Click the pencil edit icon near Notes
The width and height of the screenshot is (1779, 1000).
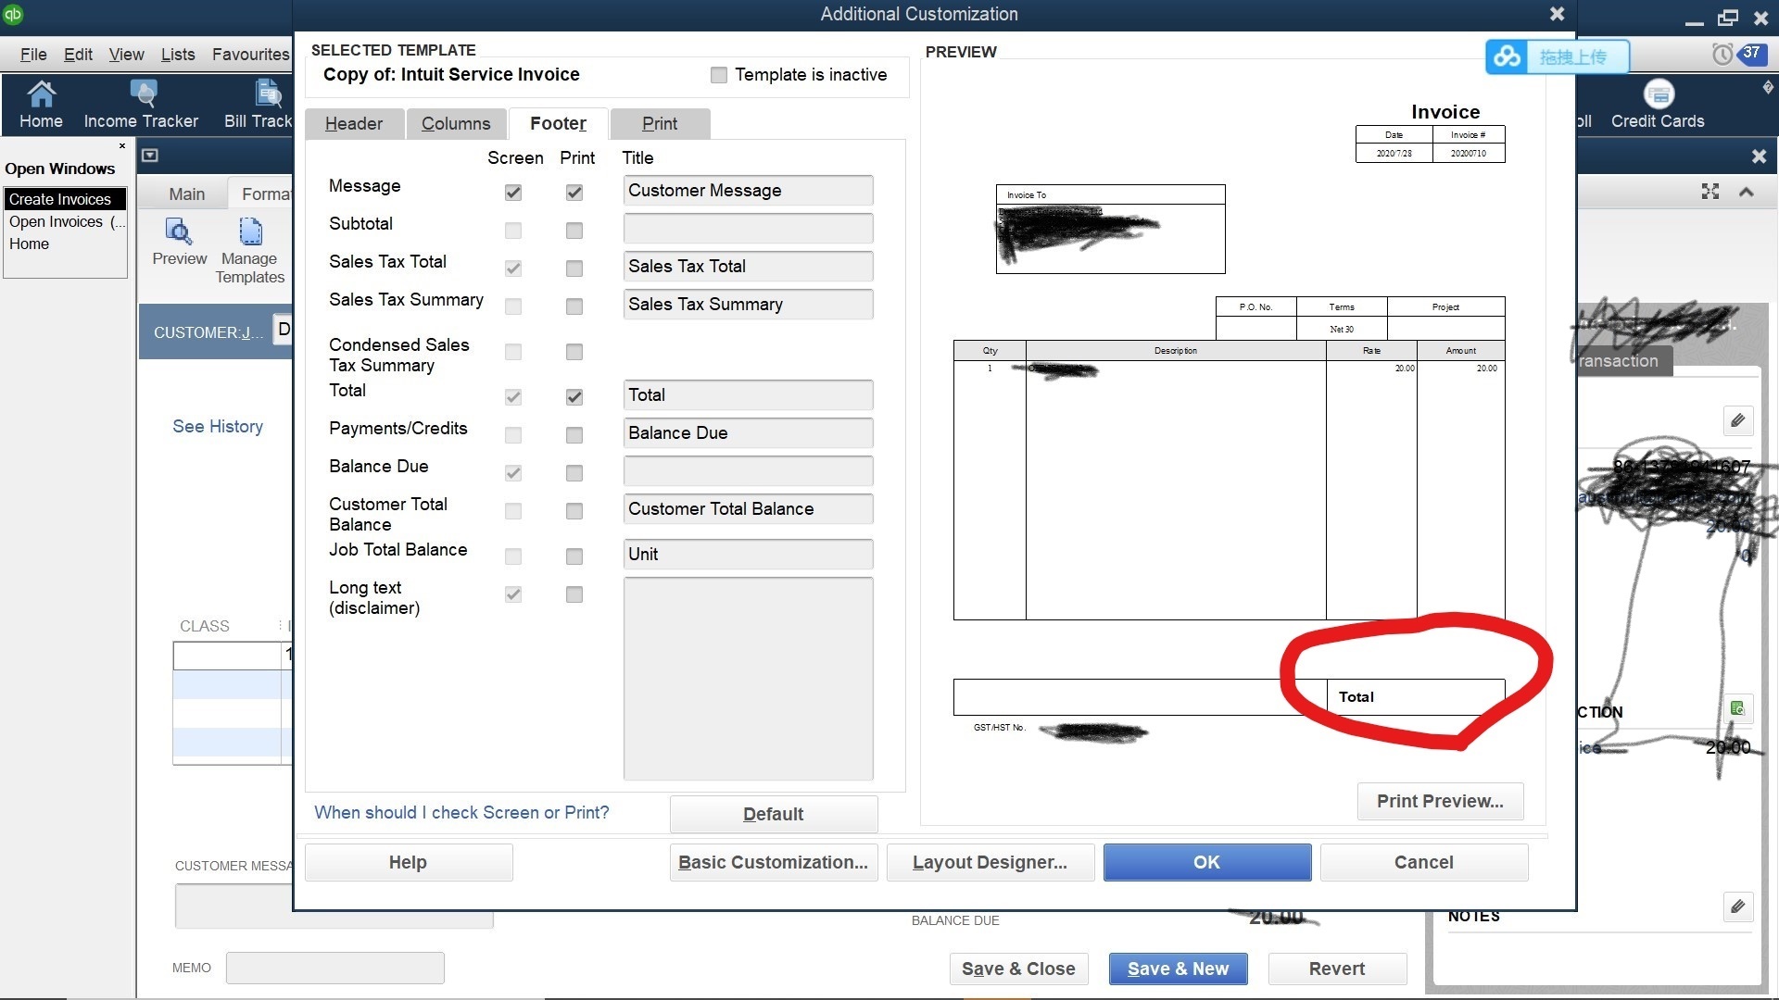click(1737, 906)
